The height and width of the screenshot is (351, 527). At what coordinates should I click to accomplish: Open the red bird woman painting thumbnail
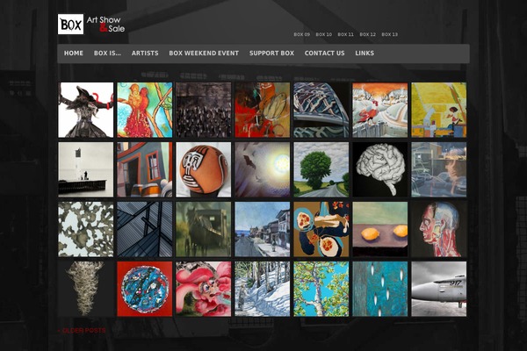click(x=145, y=110)
